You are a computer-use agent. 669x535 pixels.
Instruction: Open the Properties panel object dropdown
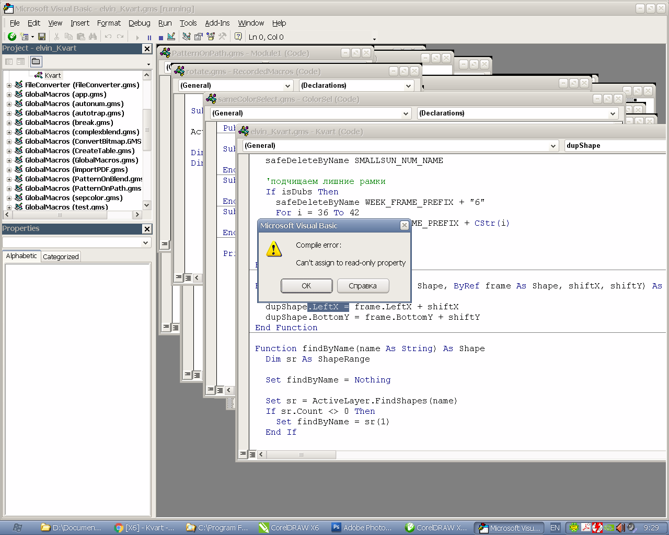tap(145, 243)
